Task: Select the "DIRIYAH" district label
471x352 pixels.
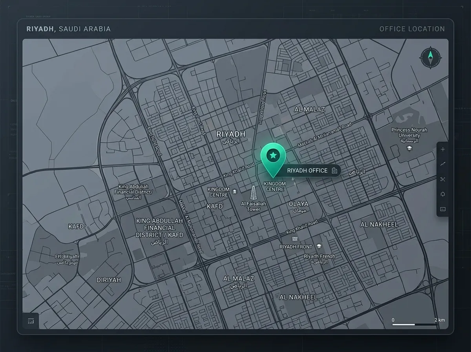Action: 109,280
